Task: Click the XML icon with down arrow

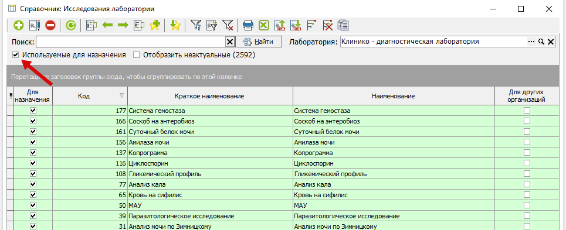Action: click(296, 25)
